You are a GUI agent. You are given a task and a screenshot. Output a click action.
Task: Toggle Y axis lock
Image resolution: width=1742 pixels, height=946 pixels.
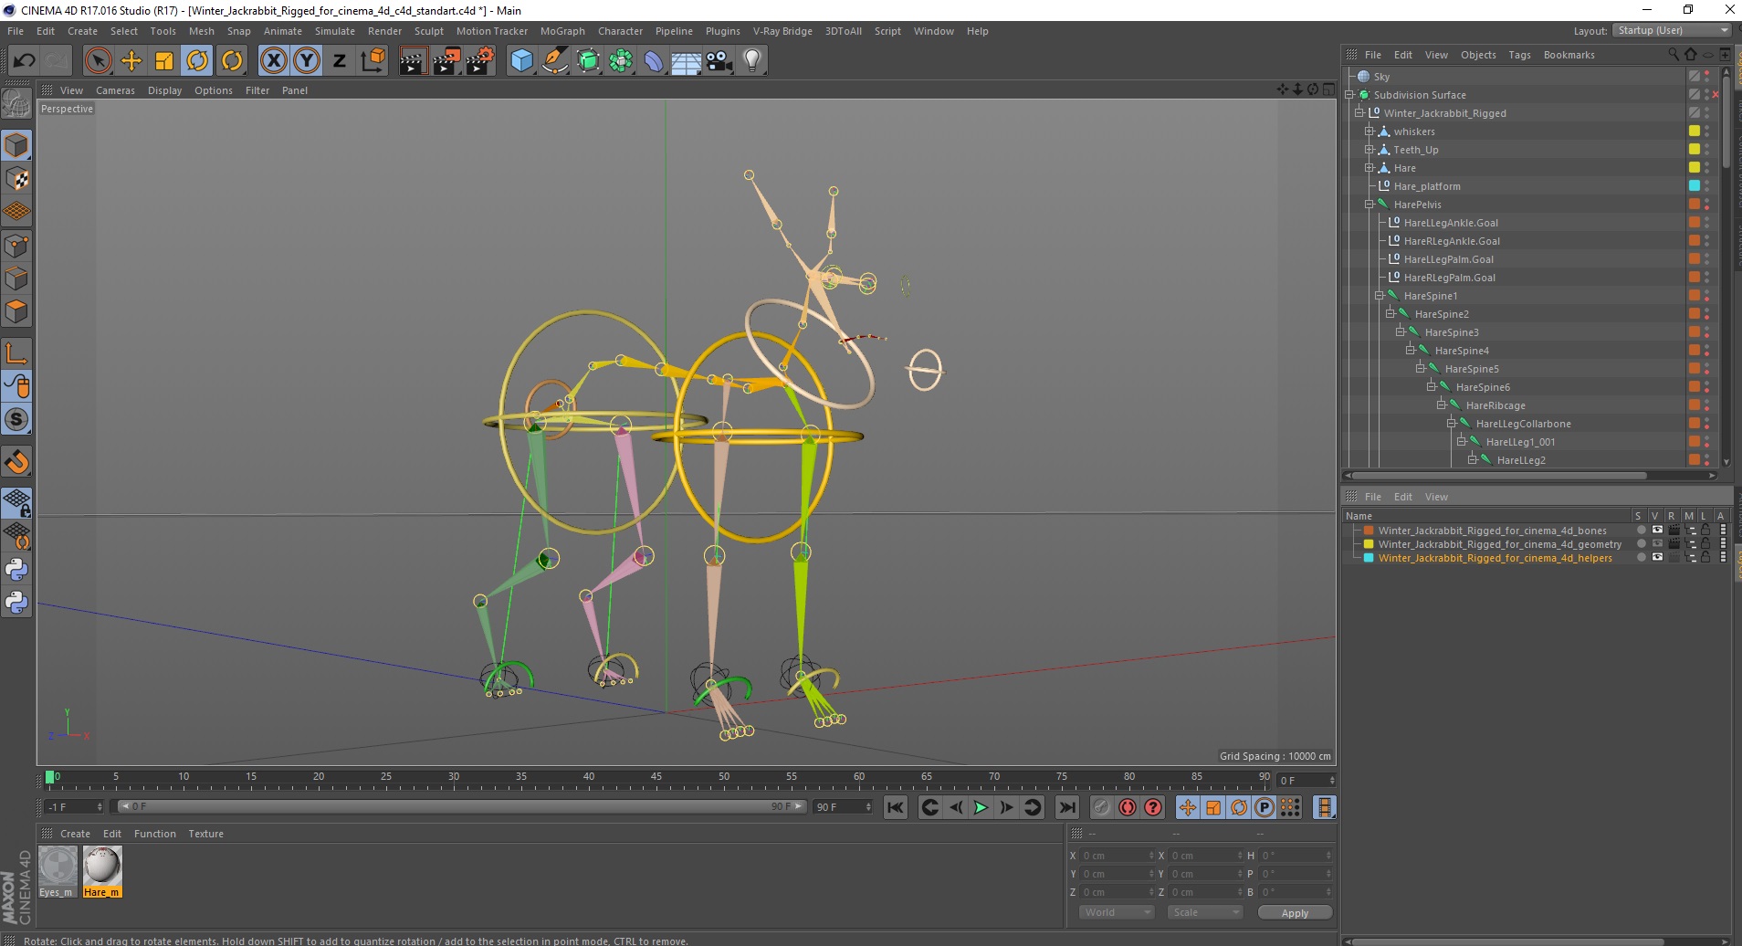point(307,61)
